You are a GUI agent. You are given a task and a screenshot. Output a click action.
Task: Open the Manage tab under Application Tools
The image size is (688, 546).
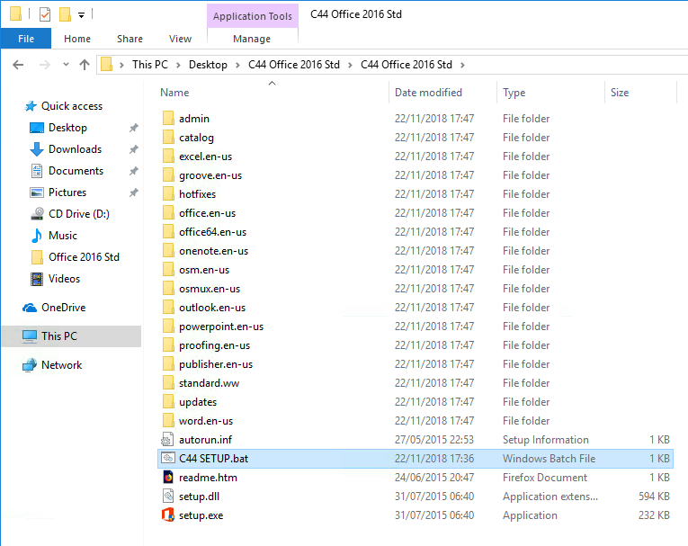(x=252, y=39)
